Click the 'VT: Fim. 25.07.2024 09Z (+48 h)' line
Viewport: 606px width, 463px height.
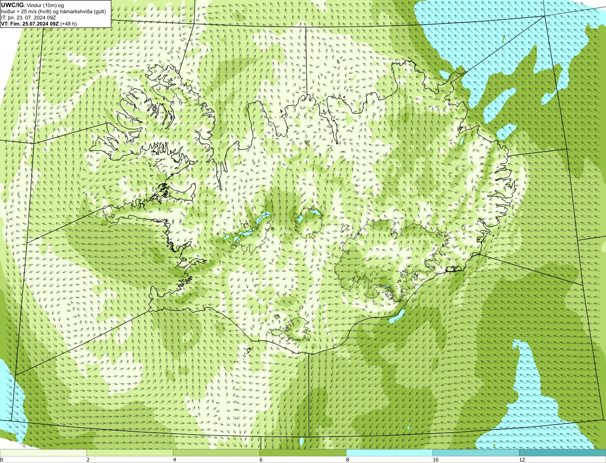[x=39, y=24]
